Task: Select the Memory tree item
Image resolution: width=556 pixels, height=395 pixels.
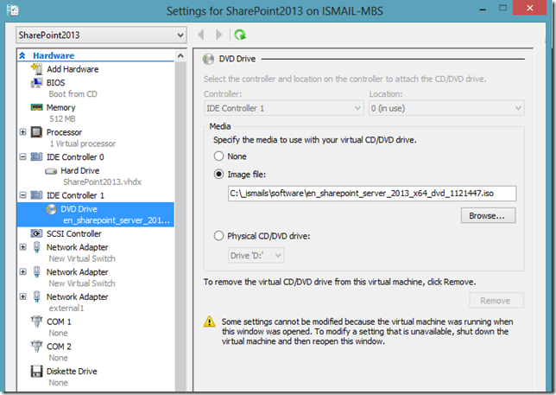Action: click(x=61, y=107)
